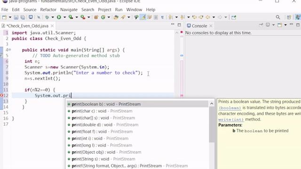Toggle Mark Occurrences highlighted icon
Viewport: 301px width, 169px height.
pos(143,17)
